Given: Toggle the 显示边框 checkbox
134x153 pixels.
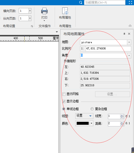Looking at the screenshot, I should pyautogui.click(x=64, y=102).
